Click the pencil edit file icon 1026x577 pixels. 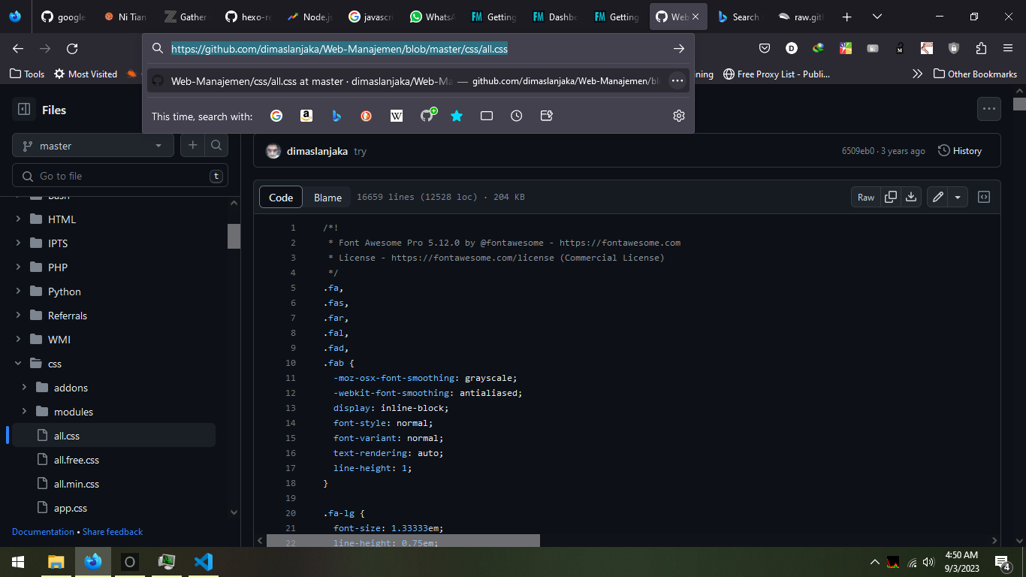937,197
